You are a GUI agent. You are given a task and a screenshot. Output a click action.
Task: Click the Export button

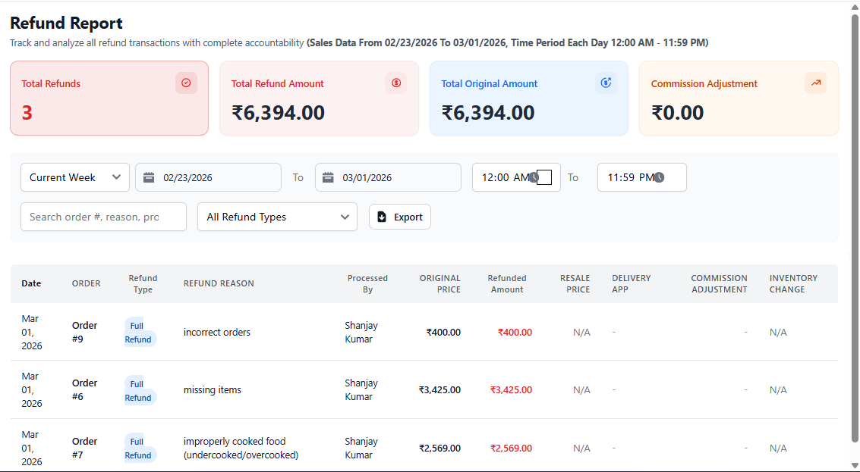click(399, 216)
